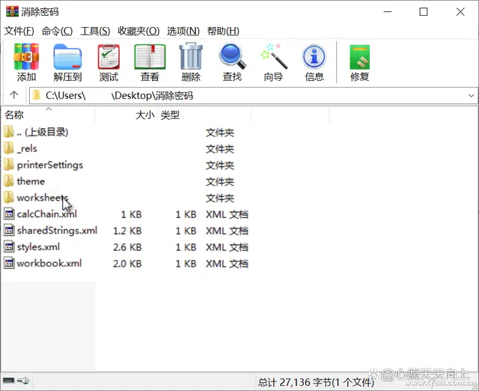Select the worksheets folder icon
479x391 pixels.
coord(9,198)
